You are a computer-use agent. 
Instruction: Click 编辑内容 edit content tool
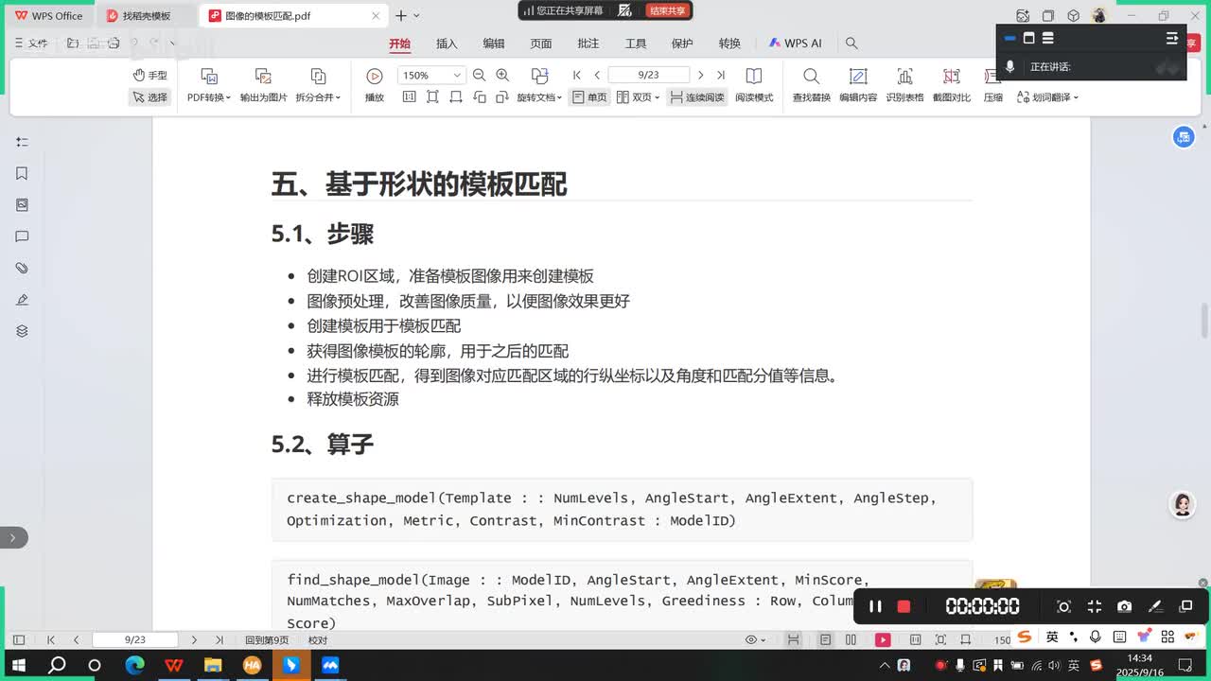click(858, 84)
